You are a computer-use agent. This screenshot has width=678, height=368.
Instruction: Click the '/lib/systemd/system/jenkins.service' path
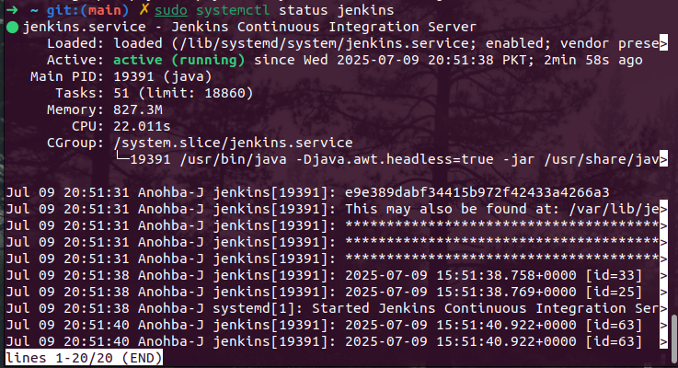pyautogui.click(x=323, y=43)
